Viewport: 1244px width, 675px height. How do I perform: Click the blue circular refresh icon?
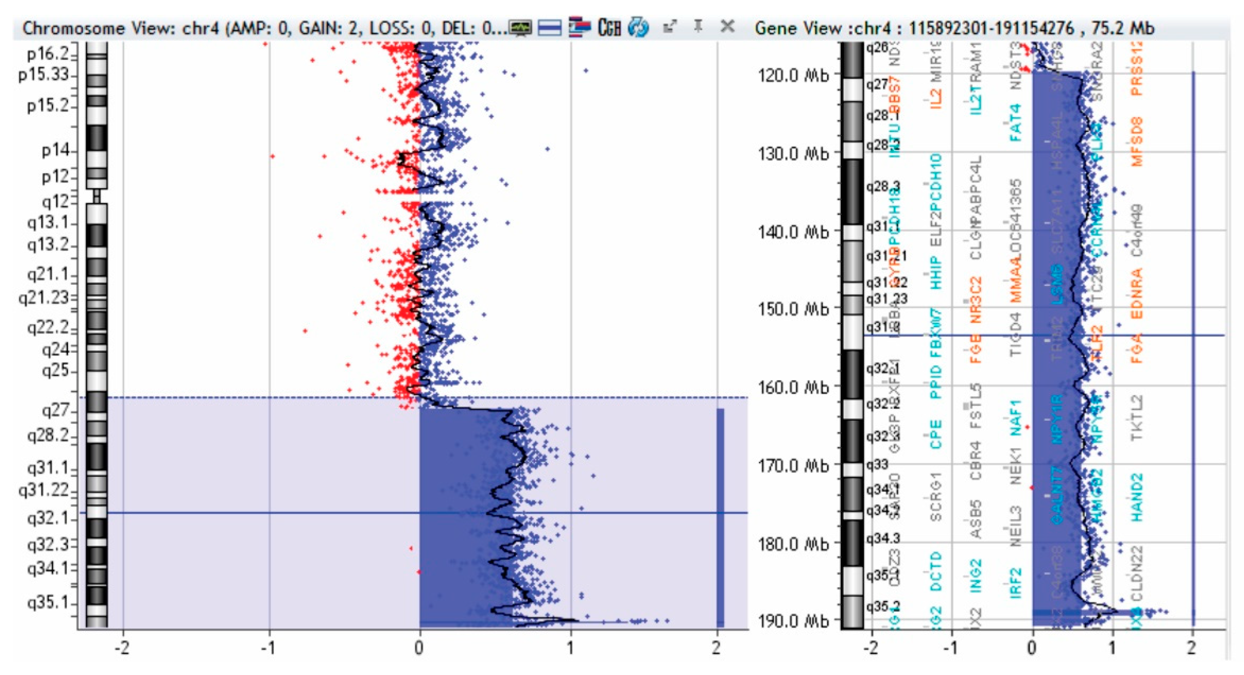point(638,27)
